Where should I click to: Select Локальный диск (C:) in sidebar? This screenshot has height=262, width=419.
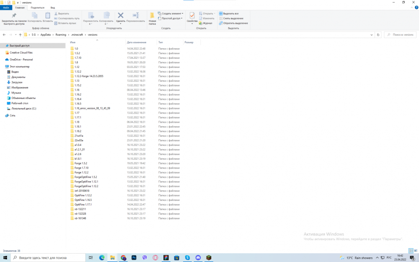[x=23, y=109]
